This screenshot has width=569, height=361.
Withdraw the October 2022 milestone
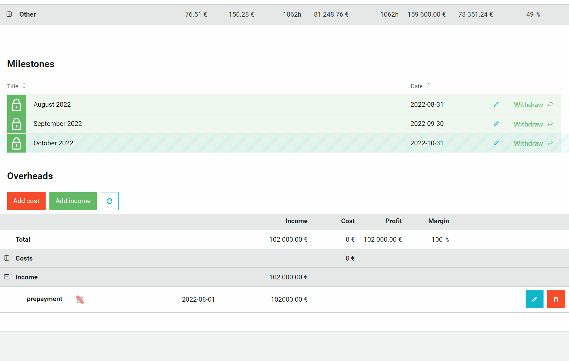(x=533, y=143)
